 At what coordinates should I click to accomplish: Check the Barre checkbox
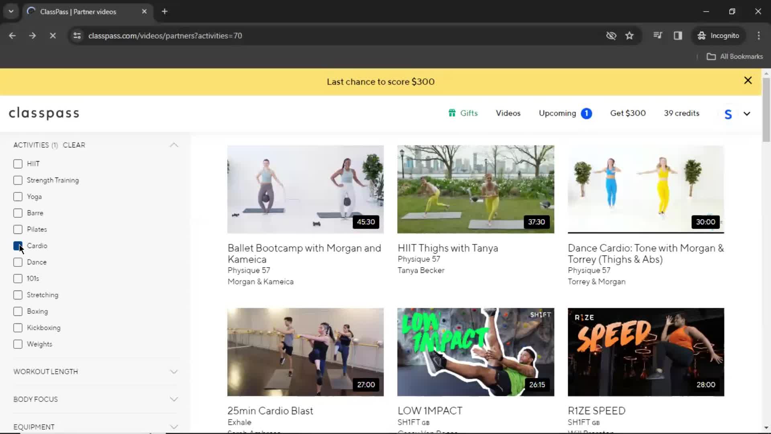coord(18,213)
